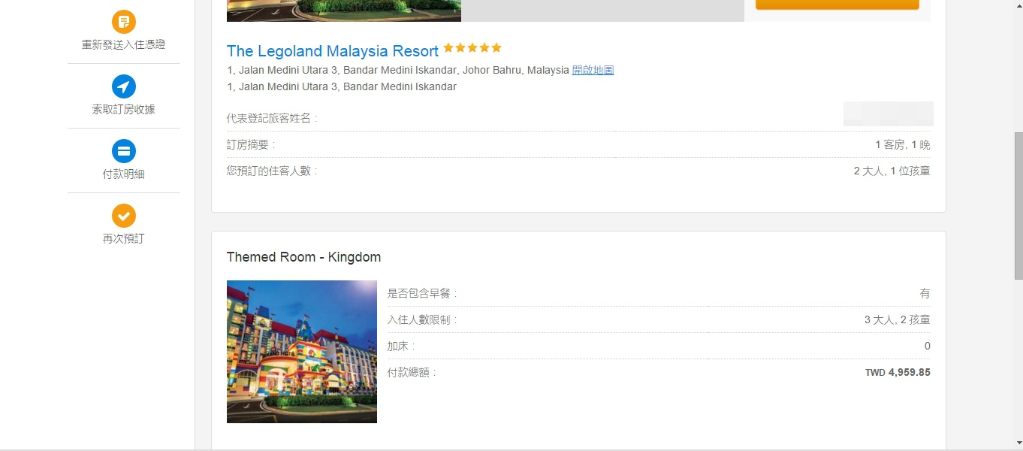The width and height of the screenshot is (1023, 451).
Task: Select the occupancy limit 3 大人, 2 孩童
Action: click(898, 319)
